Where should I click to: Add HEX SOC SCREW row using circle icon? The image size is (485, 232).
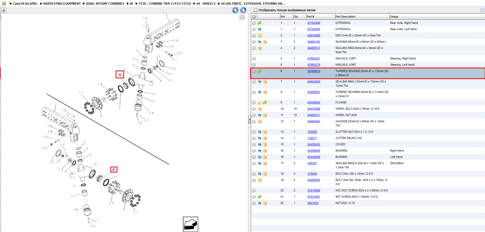pos(254,191)
